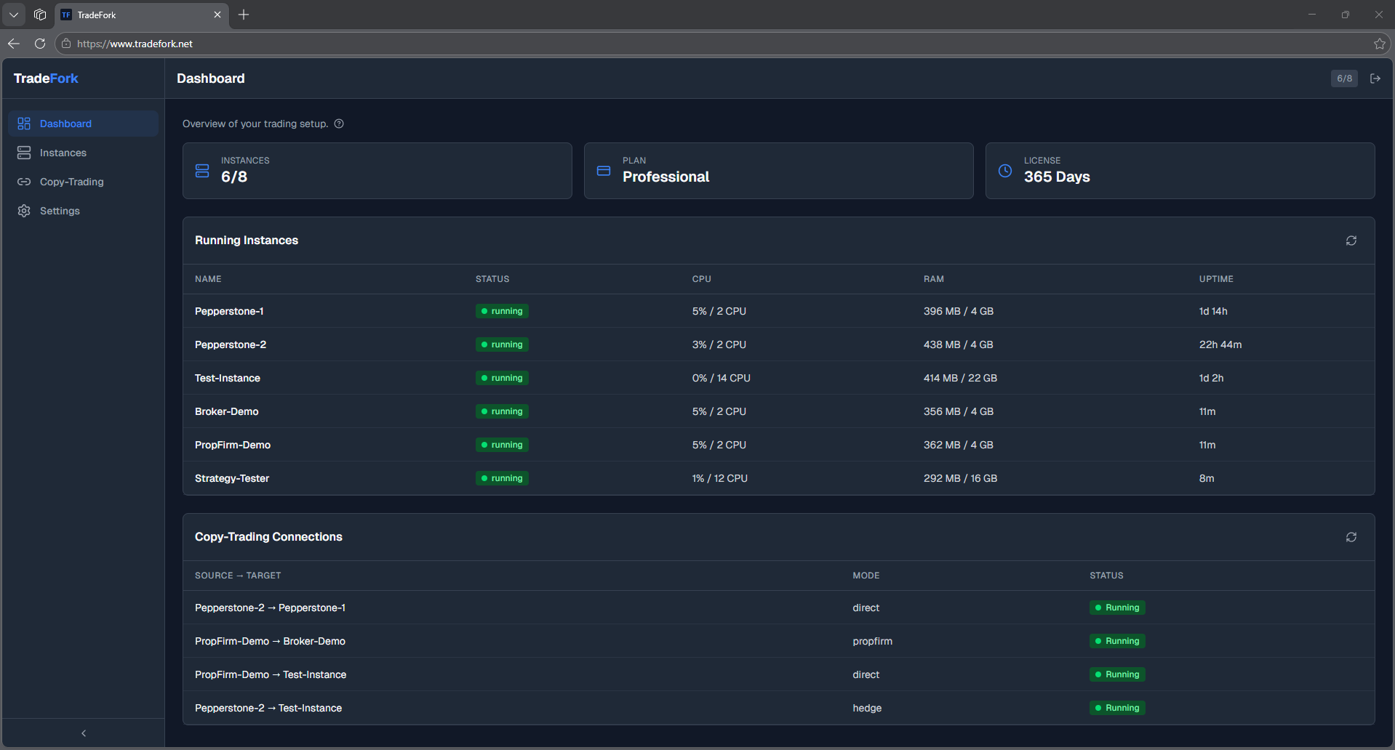Click the Pepperstone-2 → Pepperstone-1 connection
The width and height of the screenshot is (1395, 750).
click(270, 608)
